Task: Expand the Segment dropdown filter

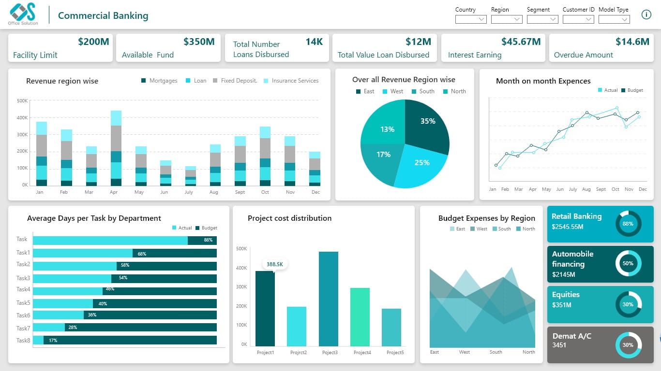Action: click(542, 19)
